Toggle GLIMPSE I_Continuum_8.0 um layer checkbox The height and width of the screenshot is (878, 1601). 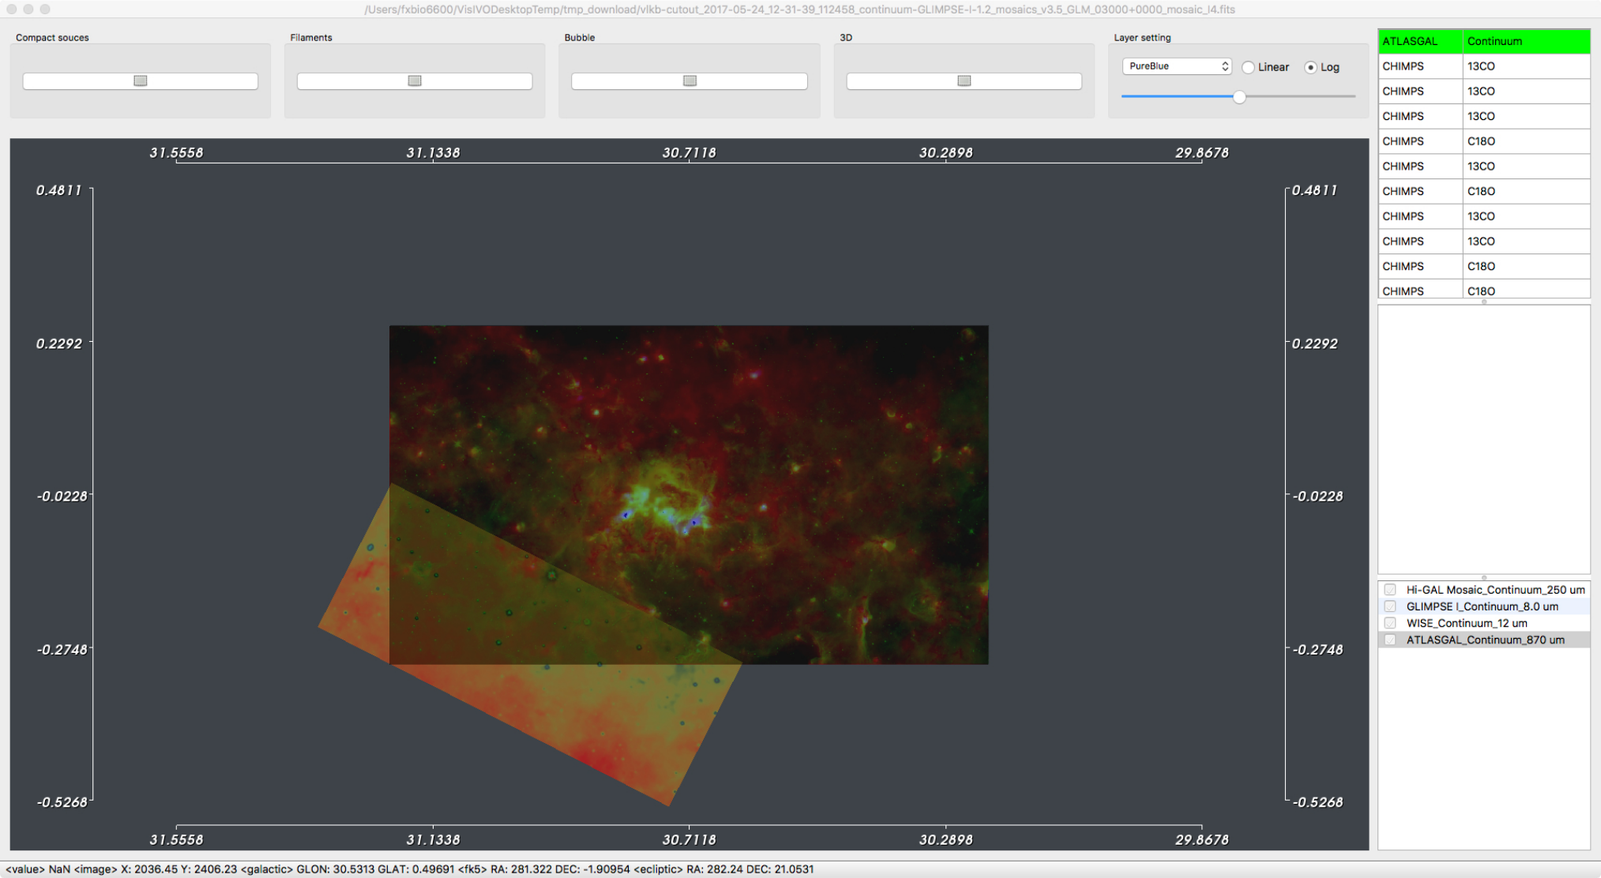1390,606
